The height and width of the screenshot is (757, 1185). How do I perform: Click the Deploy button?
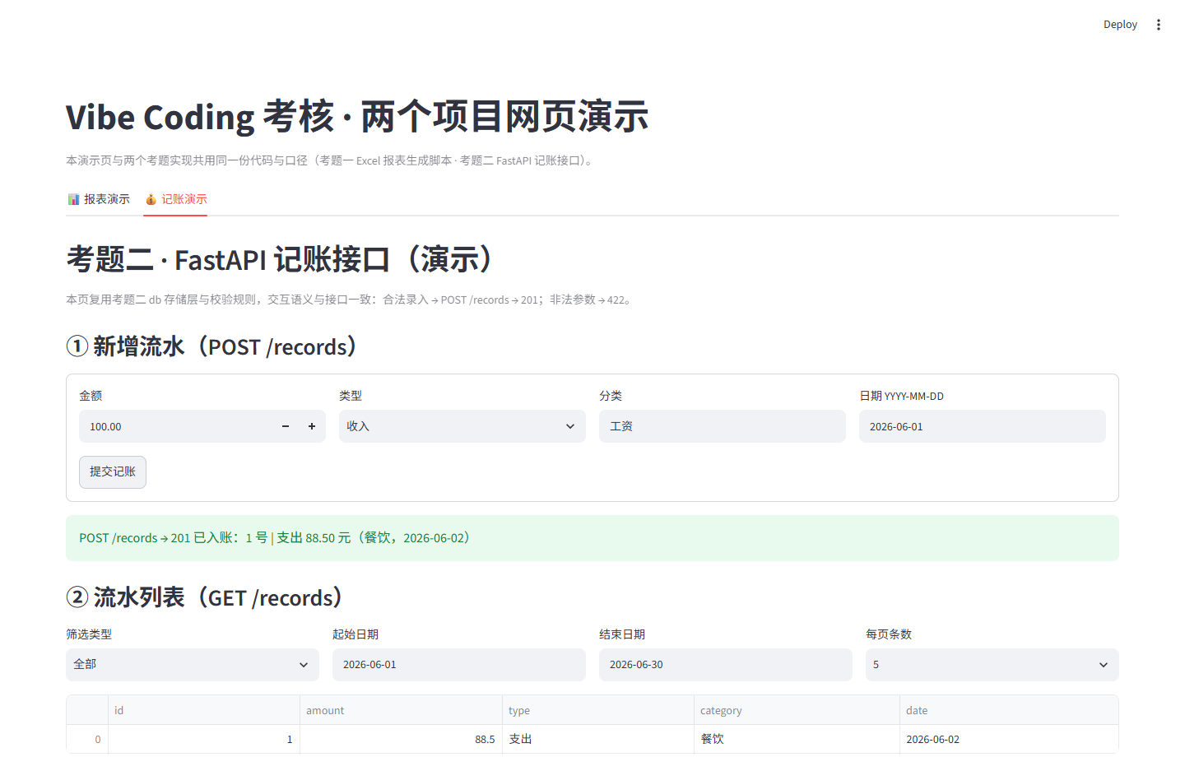click(x=1120, y=25)
